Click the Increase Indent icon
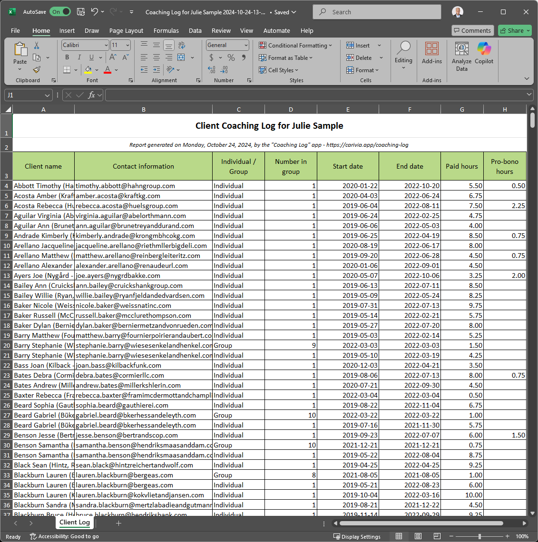538x542 pixels. [157, 70]
